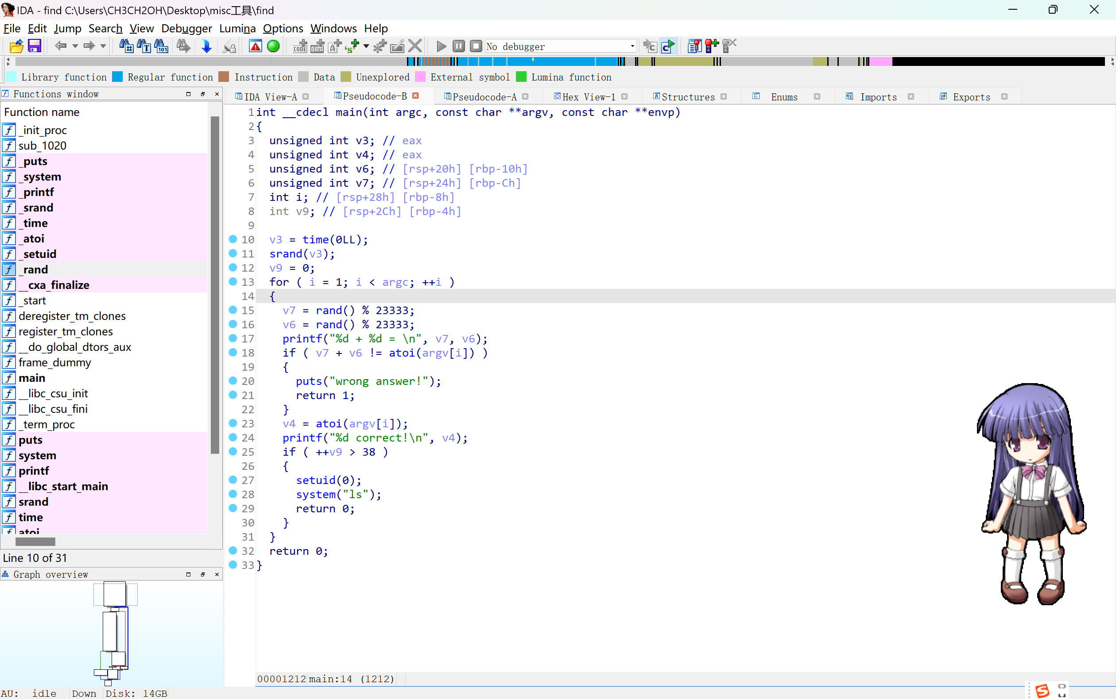Image resolution: width=1116 pixels, height=699 pixels.
Task: Close the Structures tab
Action: tap(724, 96)
